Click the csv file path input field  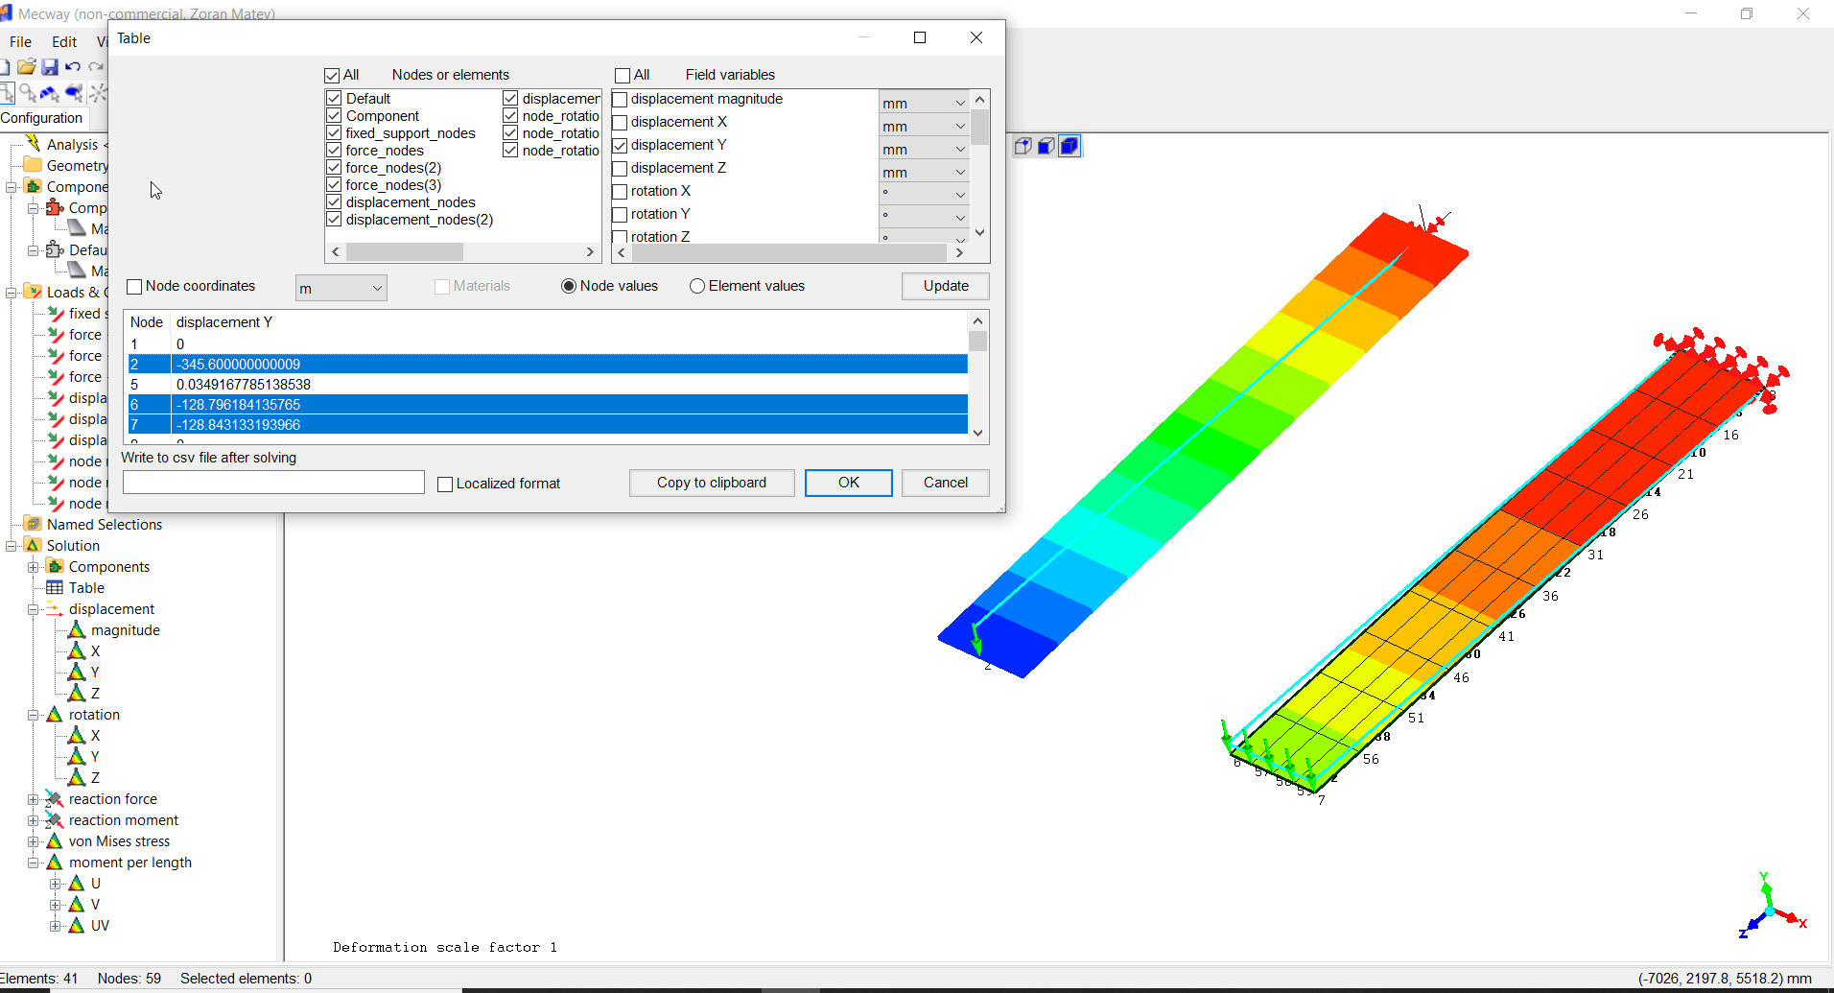pyautogui.click(x=273, y=483)
